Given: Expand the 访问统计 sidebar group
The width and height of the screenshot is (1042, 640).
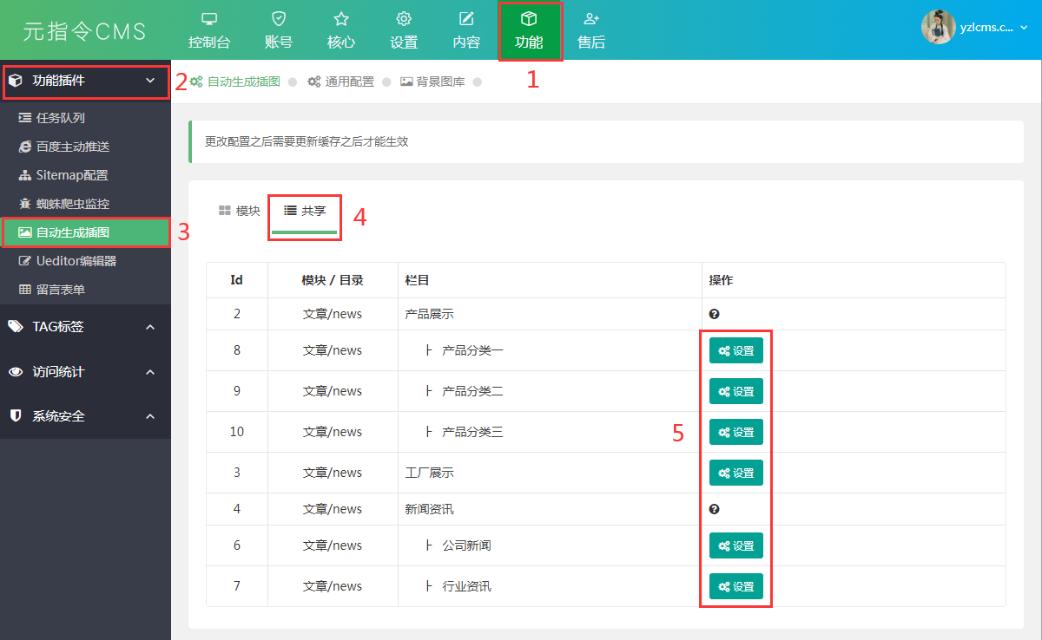Looking at the screenshot, I should click(x=85, y=372).
